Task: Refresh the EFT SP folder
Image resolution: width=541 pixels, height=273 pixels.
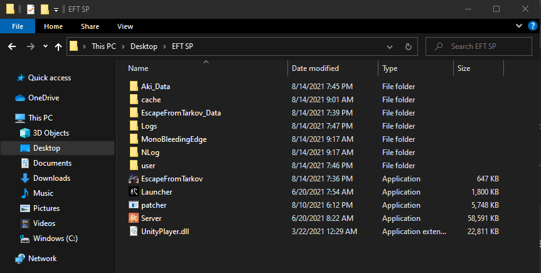Action: click(409, 46)
